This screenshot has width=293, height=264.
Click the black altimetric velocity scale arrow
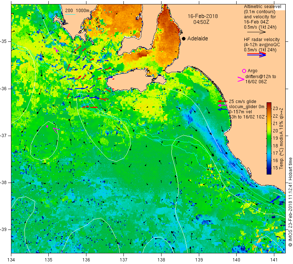click(256, 32)
